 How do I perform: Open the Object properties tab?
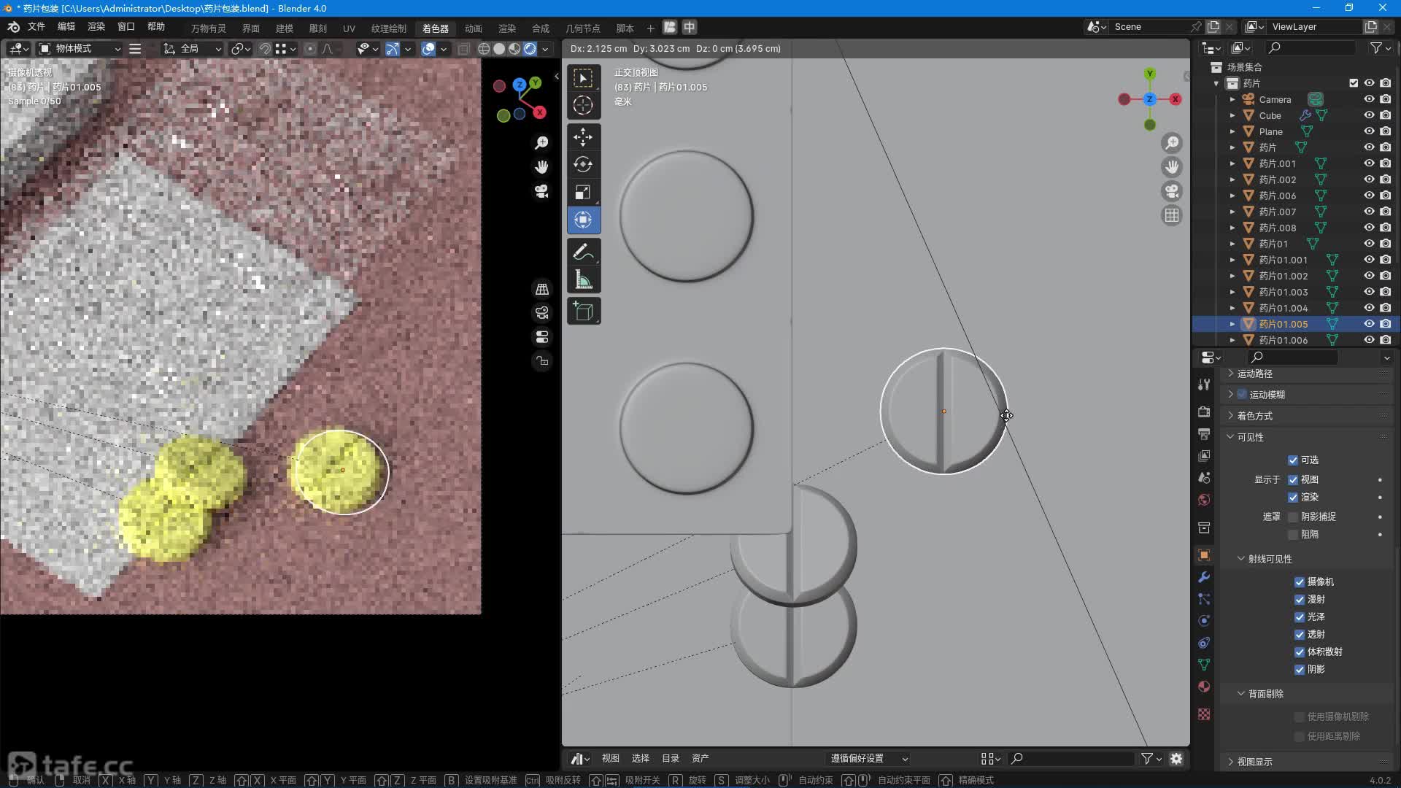[x=1204, y=555]
